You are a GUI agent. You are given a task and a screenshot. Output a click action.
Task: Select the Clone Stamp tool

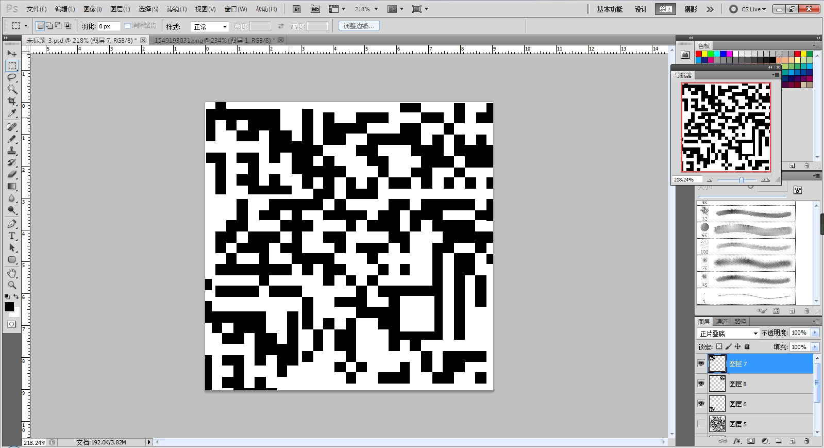[12, 151]
